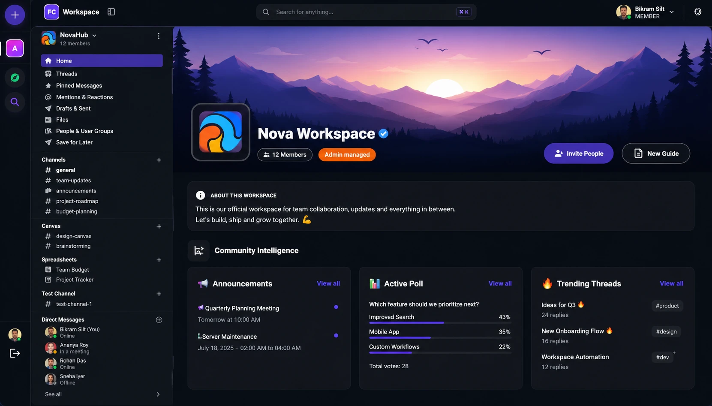Toggle the sidebar panel layout icon

click(x=111, y=12)
